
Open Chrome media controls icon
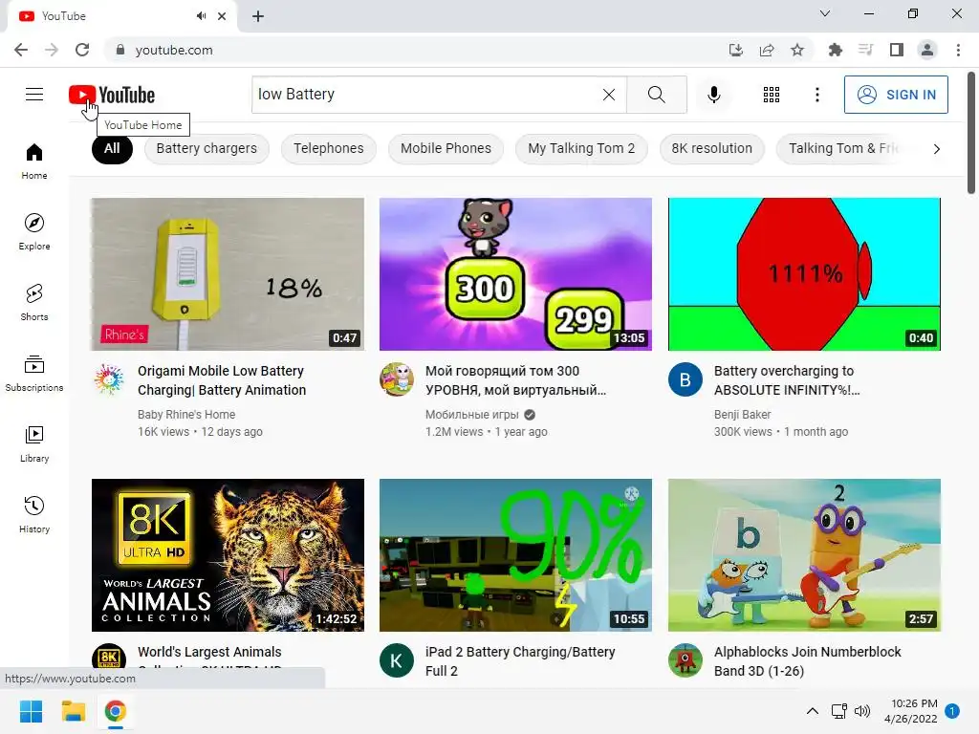865,50
